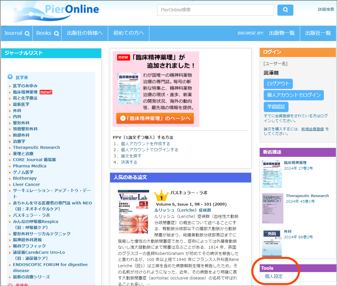Open ゲノム医学 in journal list
This screenshot has height=286, width=337.
[23, 172]
